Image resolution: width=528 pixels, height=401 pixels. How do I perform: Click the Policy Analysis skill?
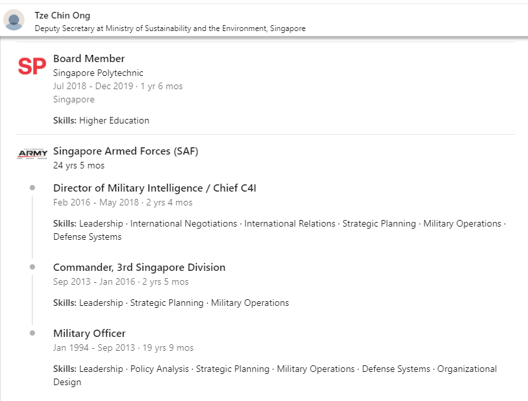(x=159, y=369)
